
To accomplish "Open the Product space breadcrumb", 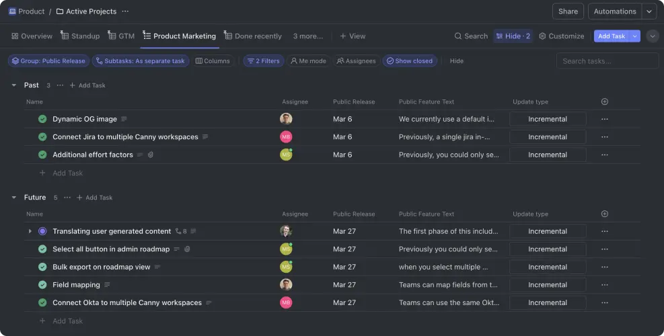I will click(x=27, y=11).
